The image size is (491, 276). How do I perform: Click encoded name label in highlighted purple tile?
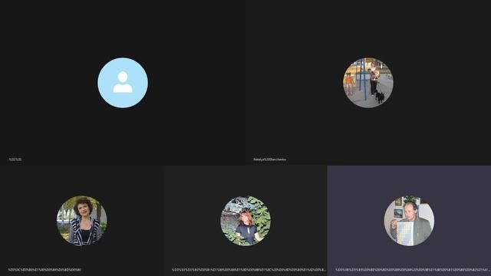coord(413,269)
